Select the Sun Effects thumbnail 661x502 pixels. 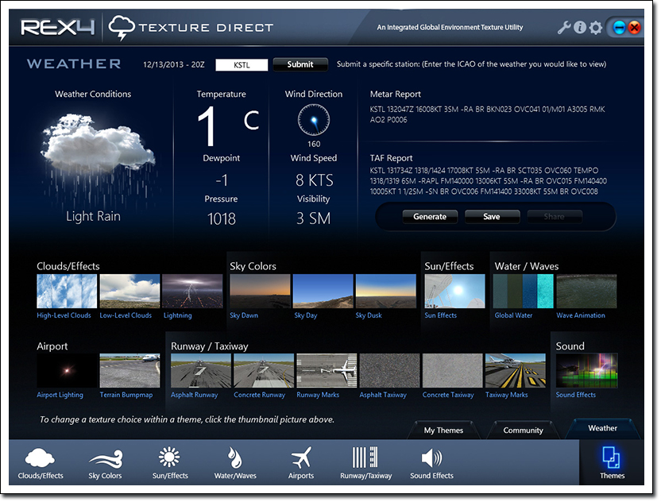455,292
